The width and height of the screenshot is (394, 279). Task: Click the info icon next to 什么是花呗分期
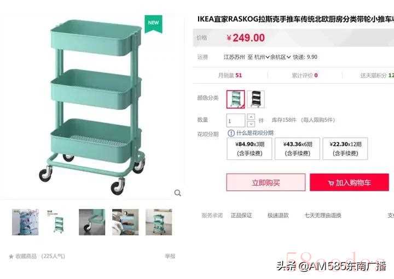(x=231, y=133)
